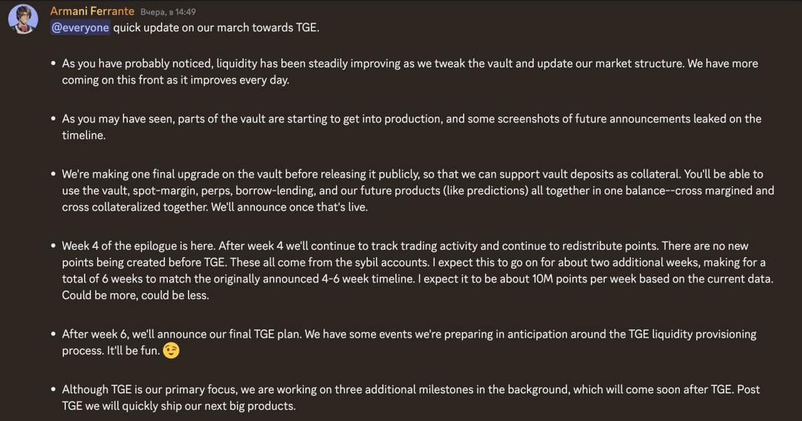
Task: Select the @everyone mention
Action: (80, 28)
